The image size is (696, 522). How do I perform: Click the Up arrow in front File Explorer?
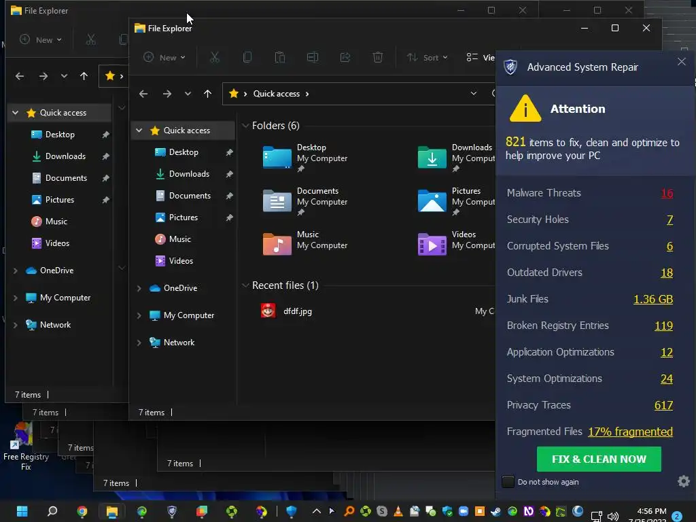coord(207,94)
